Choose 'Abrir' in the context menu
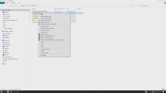The height and width of the screenshot is (93, 166). tap(42, 14)
